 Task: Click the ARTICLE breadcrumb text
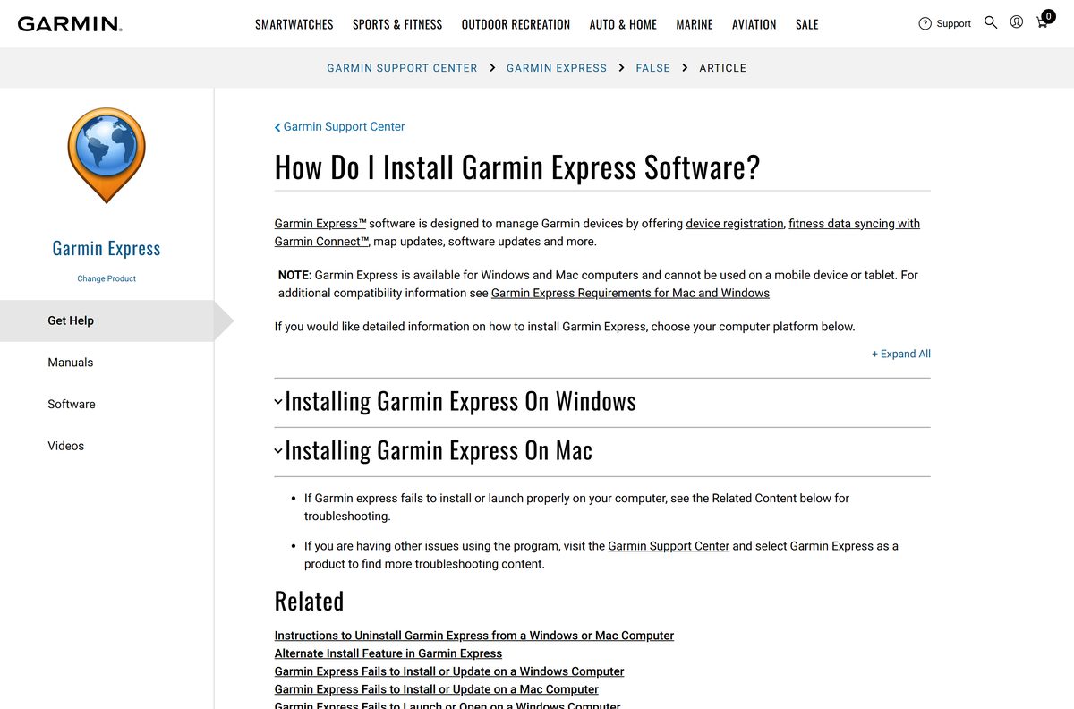tap(722, 68)
